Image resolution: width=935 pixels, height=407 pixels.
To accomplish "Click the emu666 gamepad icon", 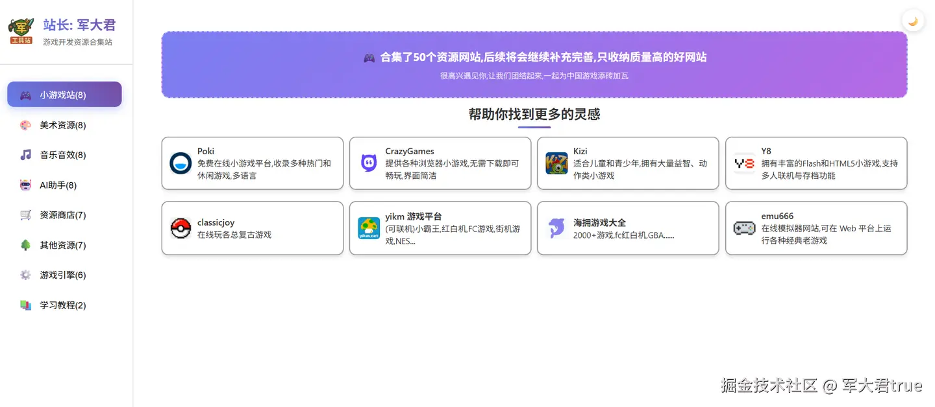I will pos(744,228).
